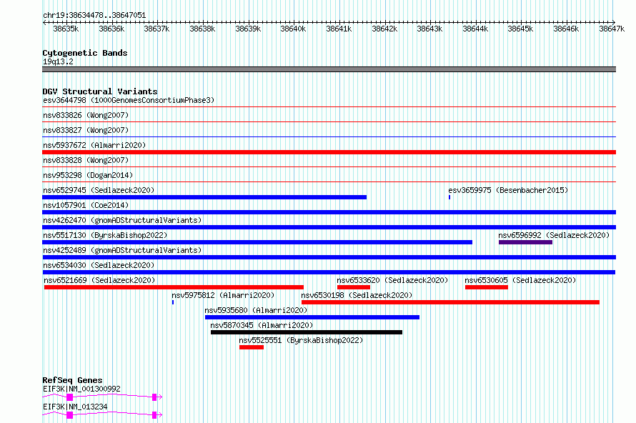Click the esv3659975 (Besenbacher2015) label

(508, 190)
